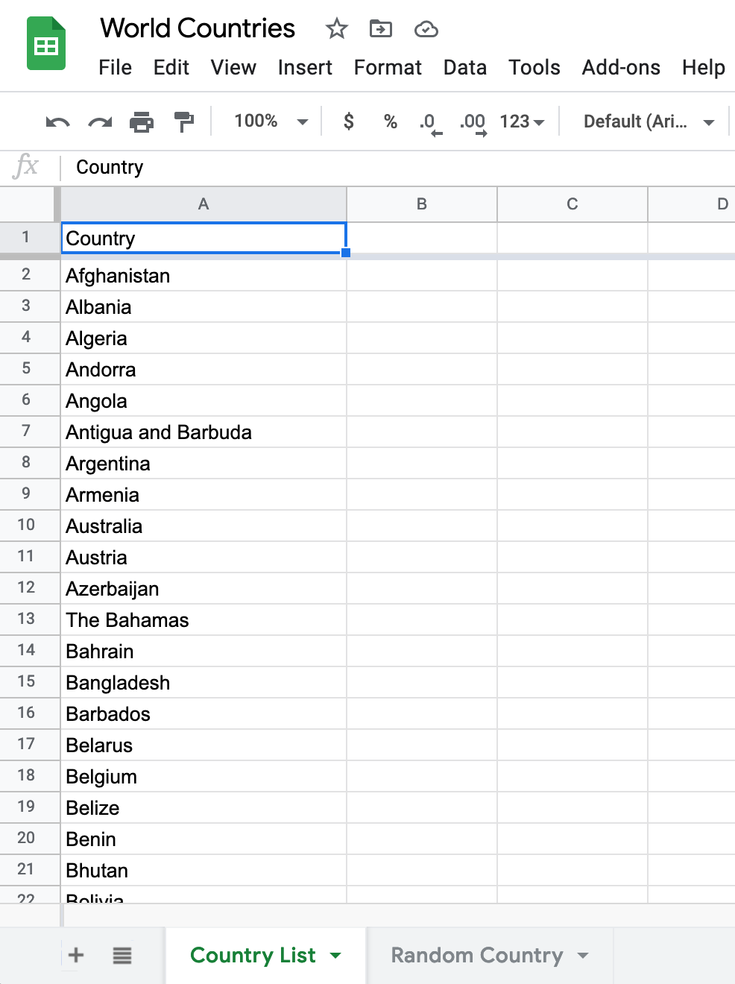
Task: Star the World Countries document
Action: click(337, 29)
